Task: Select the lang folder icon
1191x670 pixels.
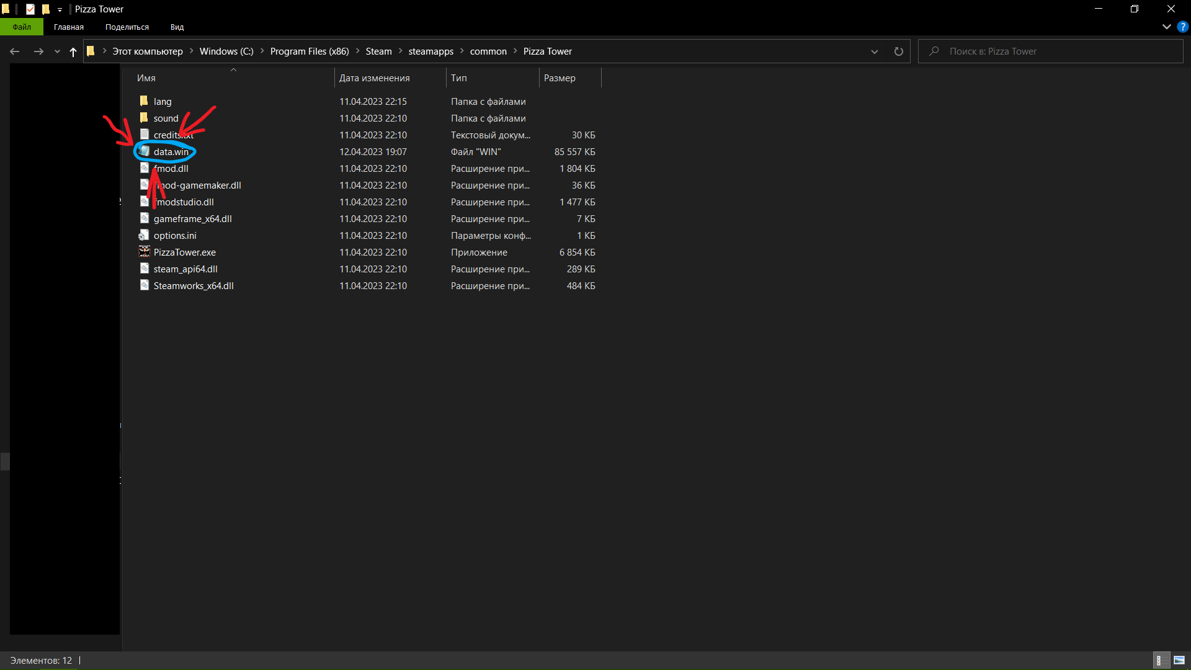Action: pos(145,101)
